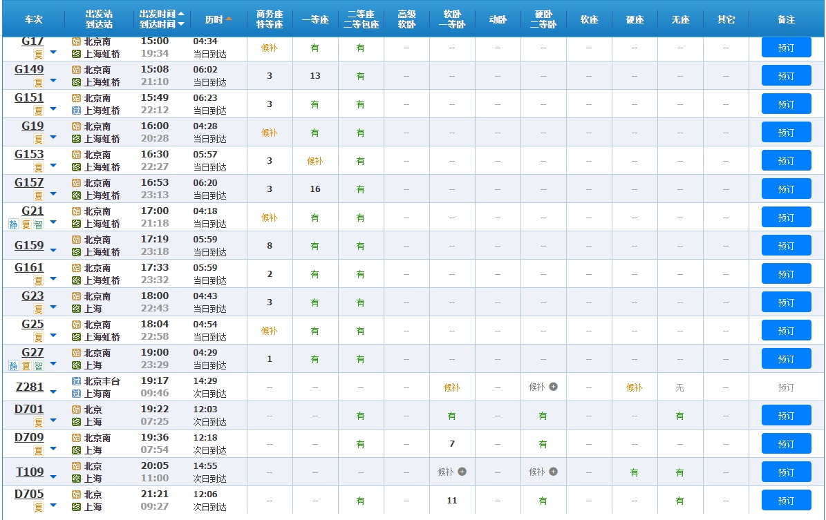Click the 候补 first-class seat for G153
Viewport: 826px width, 520px height.
pos(315,161)
